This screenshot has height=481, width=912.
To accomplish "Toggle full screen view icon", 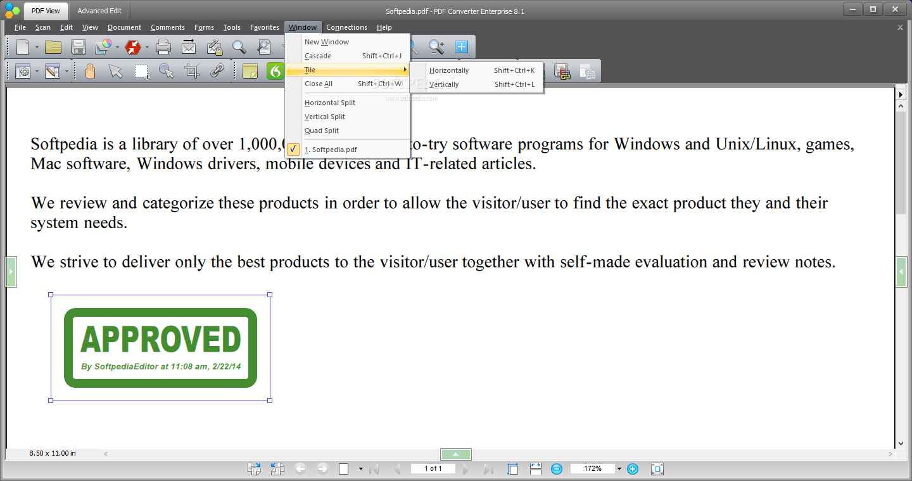I will click(x=657, y=469).
